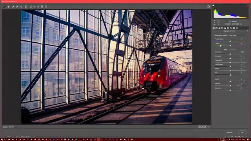
Task: Click the Blancs slider handle
Action: coord(230,71)
